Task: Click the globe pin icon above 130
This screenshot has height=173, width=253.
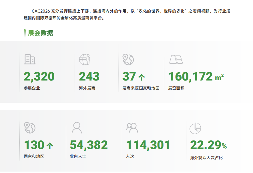Action: 29,127
